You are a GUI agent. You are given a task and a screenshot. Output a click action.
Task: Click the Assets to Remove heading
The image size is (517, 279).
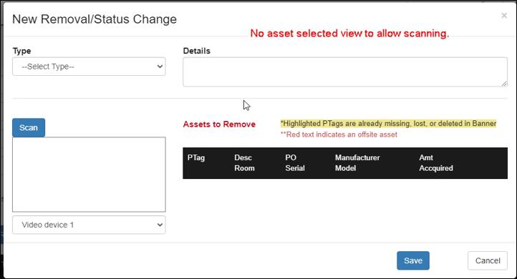tap(219, 124)
